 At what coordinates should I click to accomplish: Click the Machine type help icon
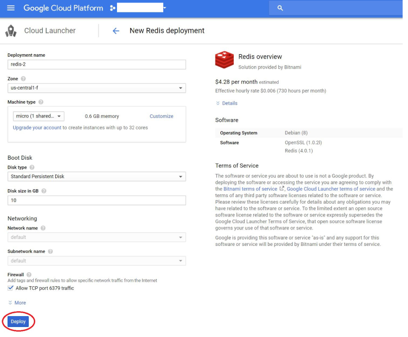coord(41,102)
